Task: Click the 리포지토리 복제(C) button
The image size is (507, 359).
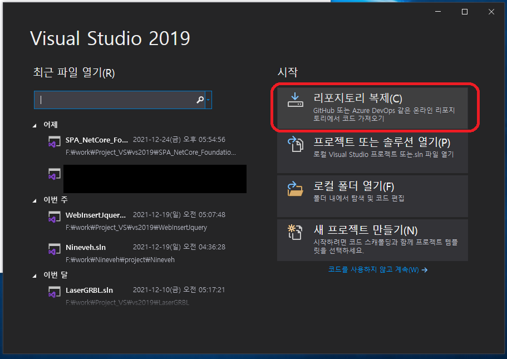Action: (x=372, y=108)
